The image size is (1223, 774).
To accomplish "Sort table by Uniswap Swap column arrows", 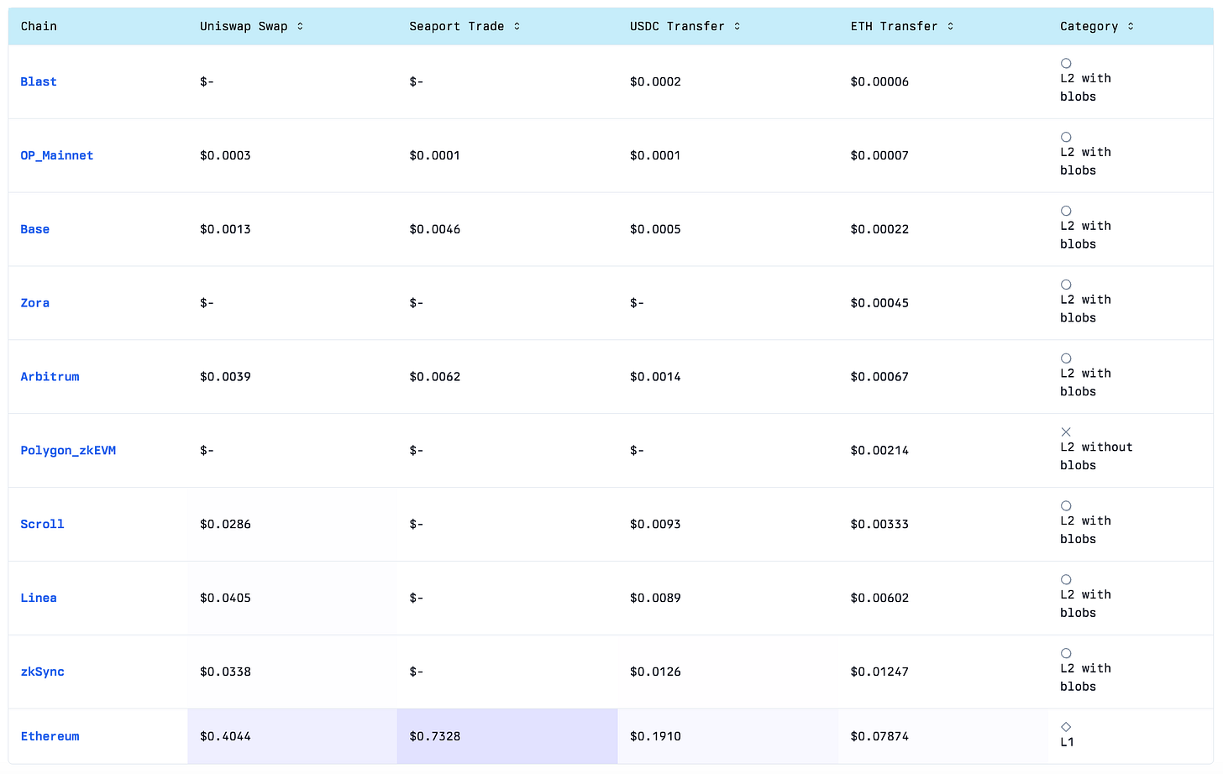I will 300,27.
